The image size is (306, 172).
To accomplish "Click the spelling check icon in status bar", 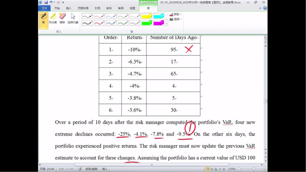I will tap(80, 169).
